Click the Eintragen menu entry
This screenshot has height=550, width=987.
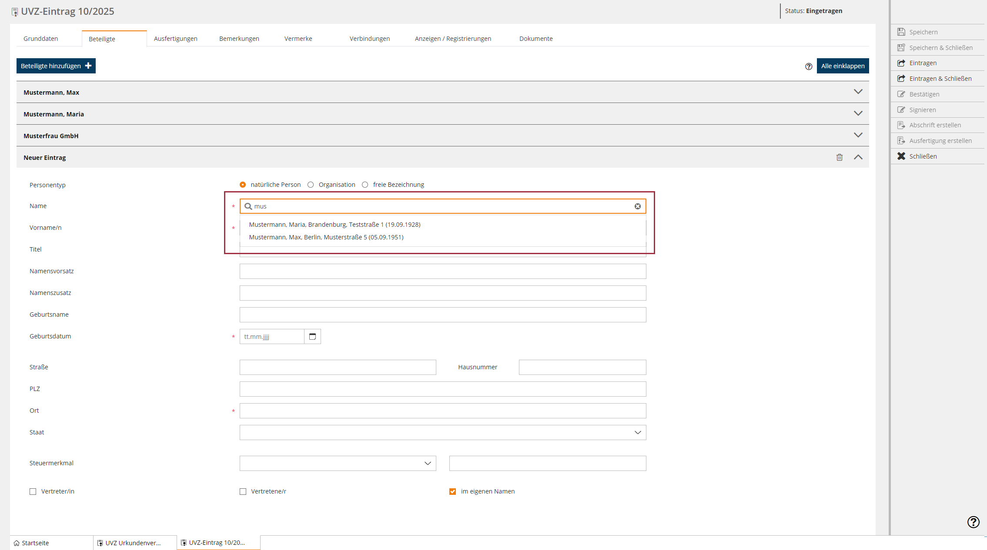click(x=937, y=63)
